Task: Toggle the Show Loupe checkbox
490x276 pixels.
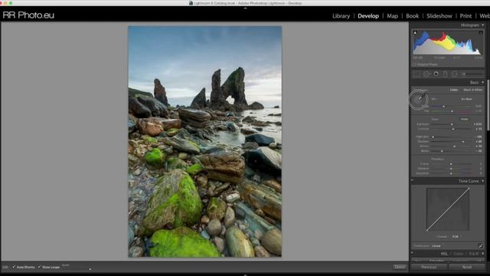Action: (39, 267)
